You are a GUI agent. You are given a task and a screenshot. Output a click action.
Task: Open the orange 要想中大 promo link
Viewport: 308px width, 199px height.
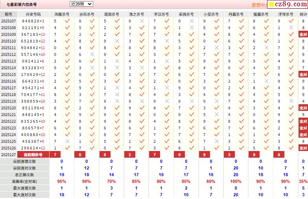click(x=259, y=5)
